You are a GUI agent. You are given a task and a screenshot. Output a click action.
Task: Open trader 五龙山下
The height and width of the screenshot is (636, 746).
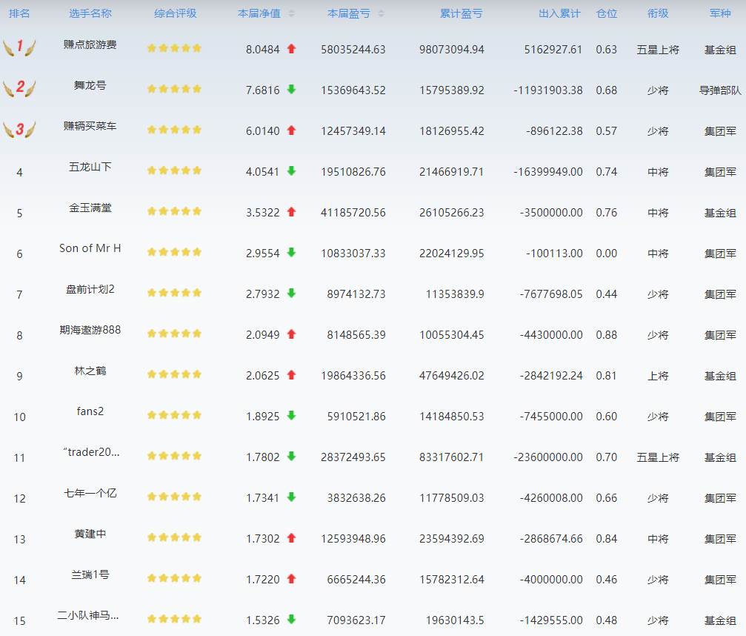pyautogui.click(x=90, y=167)
